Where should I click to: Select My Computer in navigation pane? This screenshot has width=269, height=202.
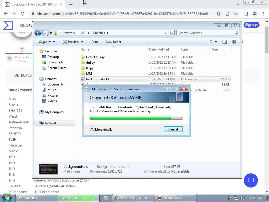[x=55, y=112]
